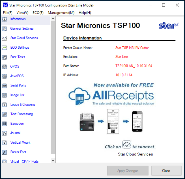Click the 'Star TSP143IIIW Cutter' queue name

pyautogui.click(x=132, y=48)
